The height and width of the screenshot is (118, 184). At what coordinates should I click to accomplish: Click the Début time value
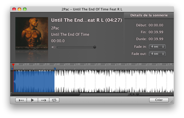click(156, 25)
